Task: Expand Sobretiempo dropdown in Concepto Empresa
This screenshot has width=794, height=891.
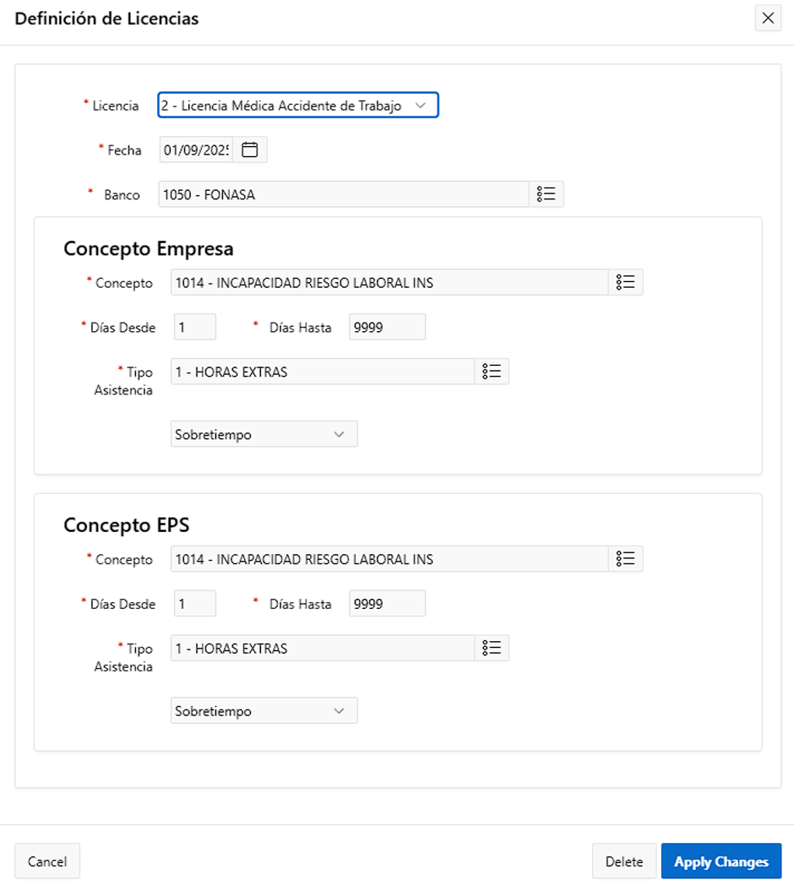Action: [264, 434]
